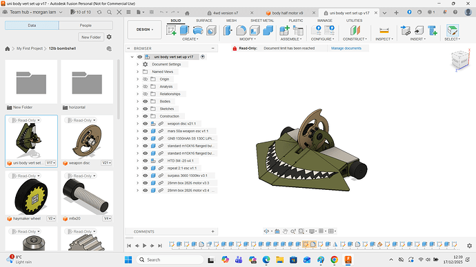The height and width of the screenshot is (267, 476).
Task: Switch to the SURFACE tab
Action: tap(204, 21)
